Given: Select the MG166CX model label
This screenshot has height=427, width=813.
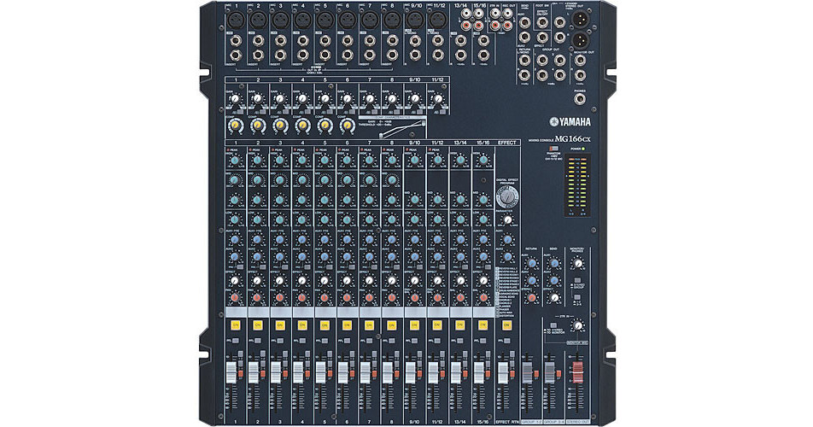Looking at the screenshot, I should (x=572, y=139).
